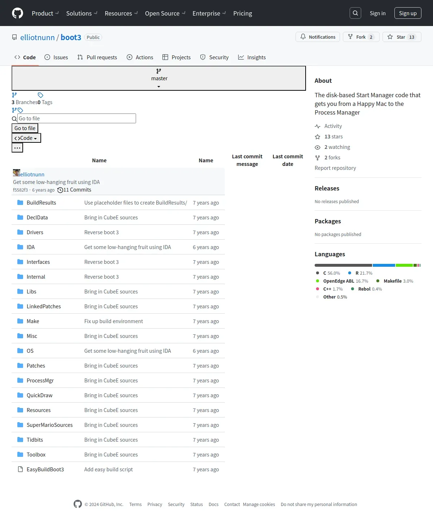Click the IDA folder icon
433x523 pixels.
tap(20, 247)
